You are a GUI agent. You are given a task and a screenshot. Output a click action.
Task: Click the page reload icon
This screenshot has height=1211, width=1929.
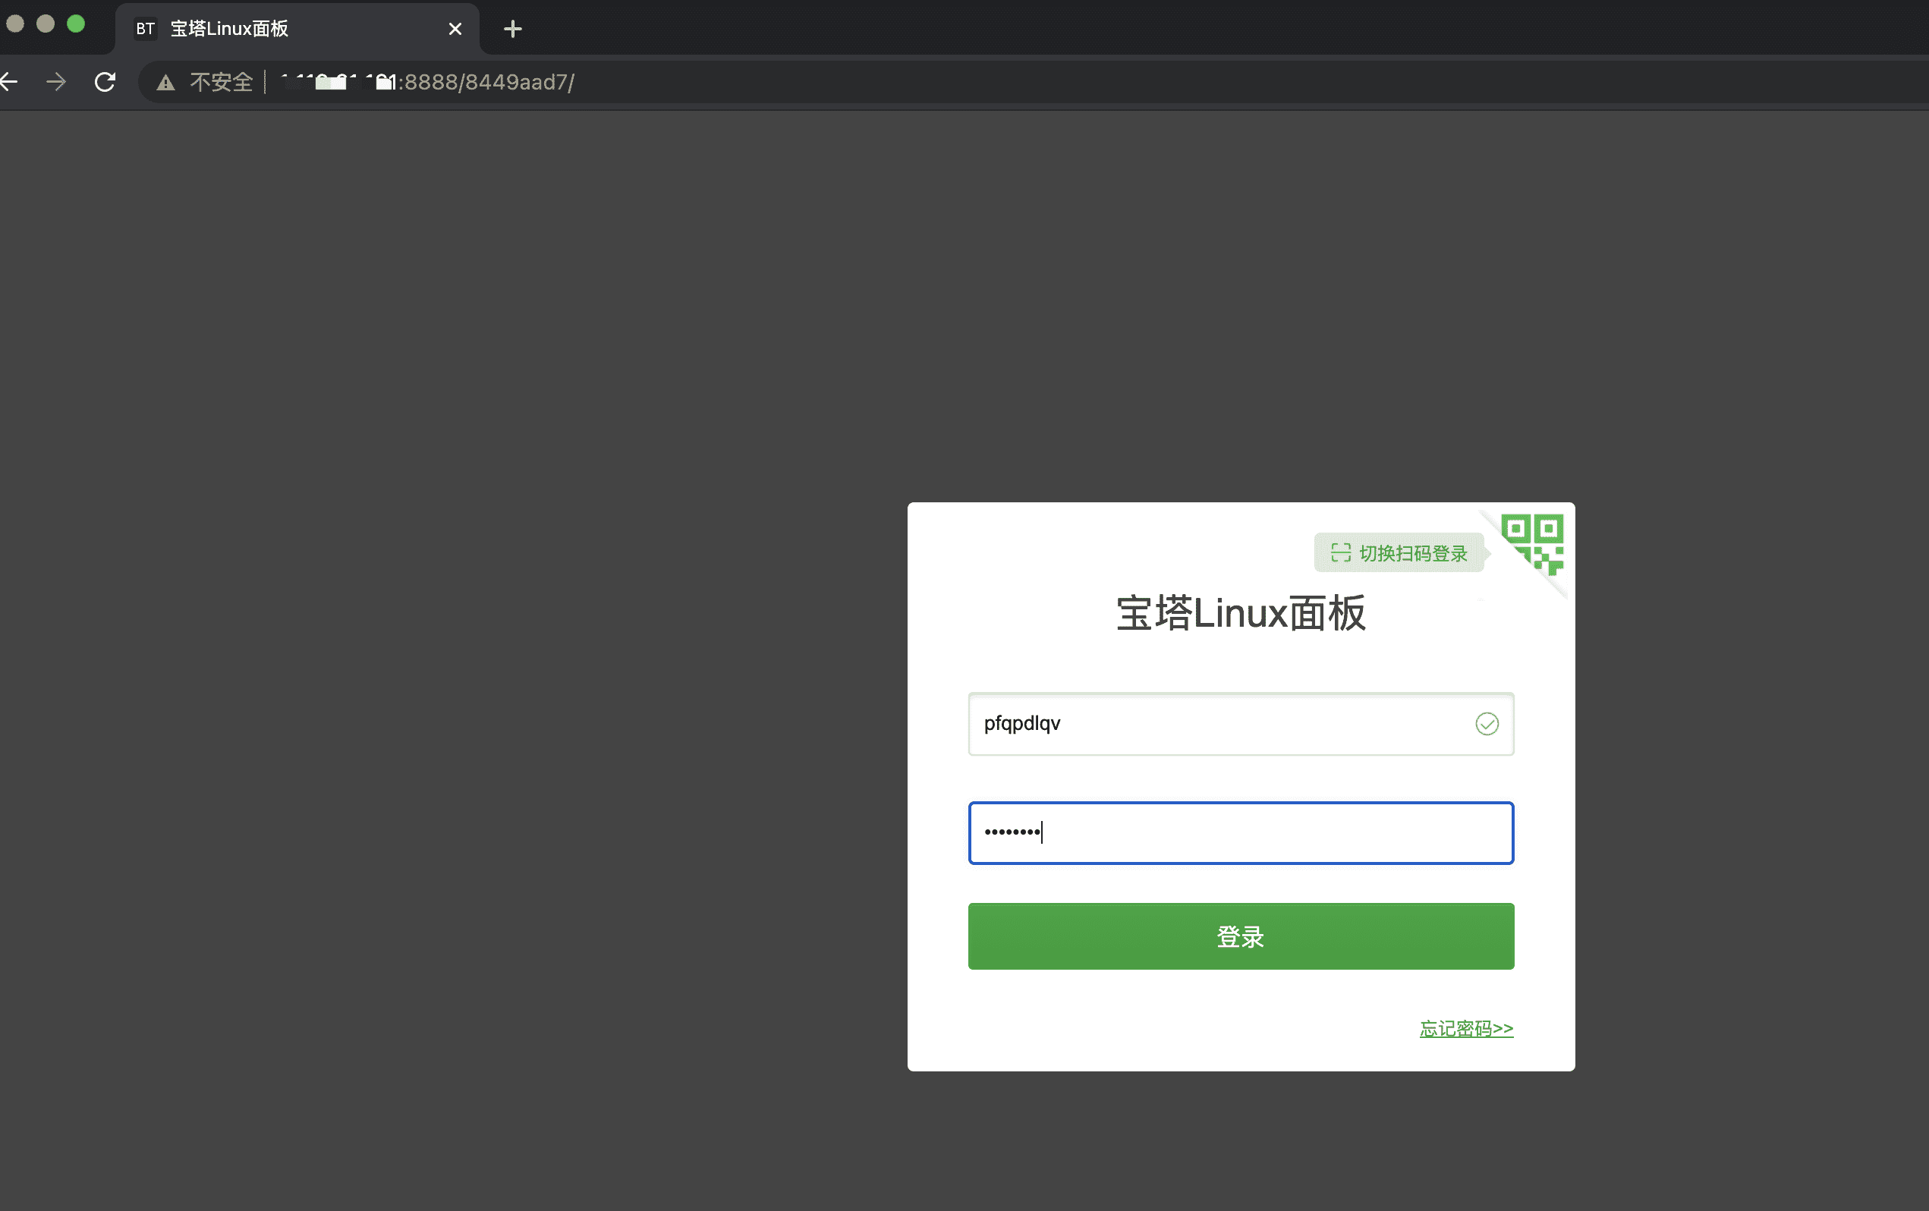105,81
